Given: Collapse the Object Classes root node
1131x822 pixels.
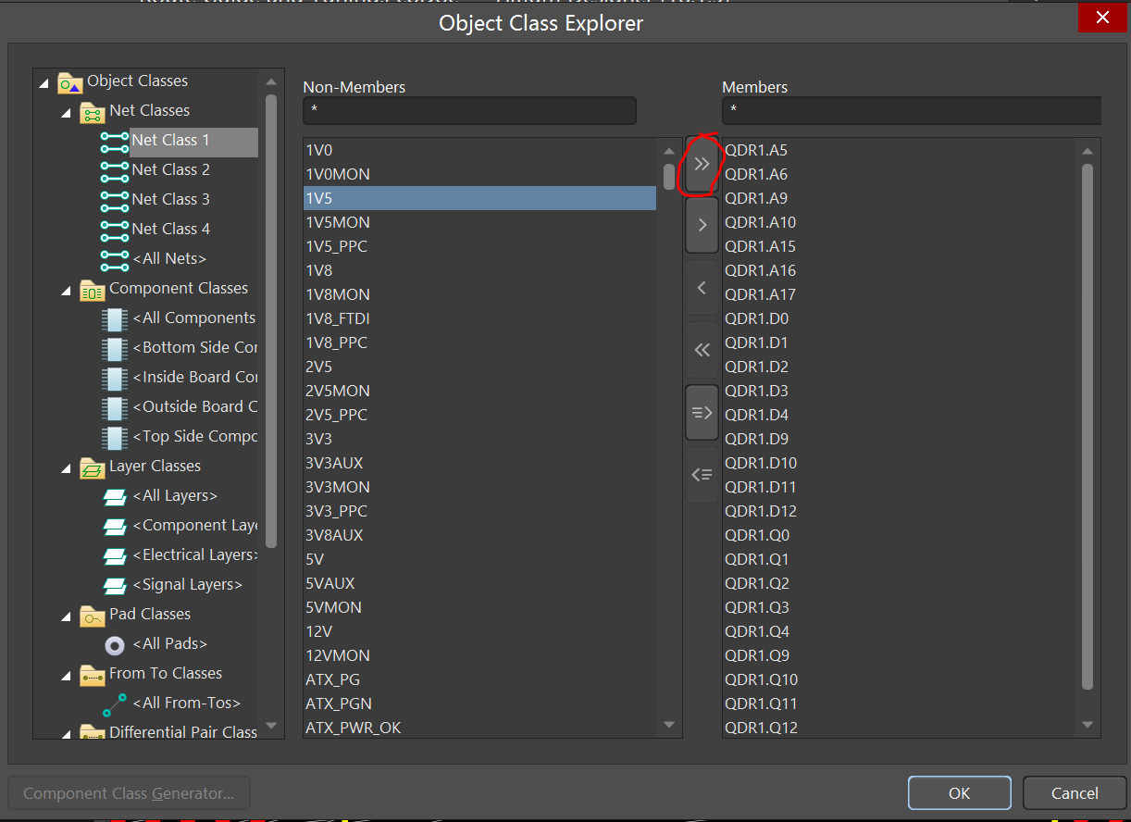Looking at the screenshot, I should pyautogui.click(x=44, y=83).
